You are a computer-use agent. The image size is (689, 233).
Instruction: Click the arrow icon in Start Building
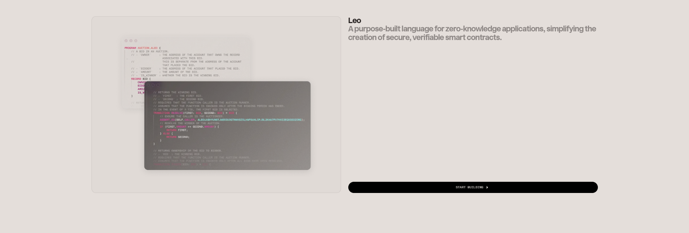[x=487, y=188]
